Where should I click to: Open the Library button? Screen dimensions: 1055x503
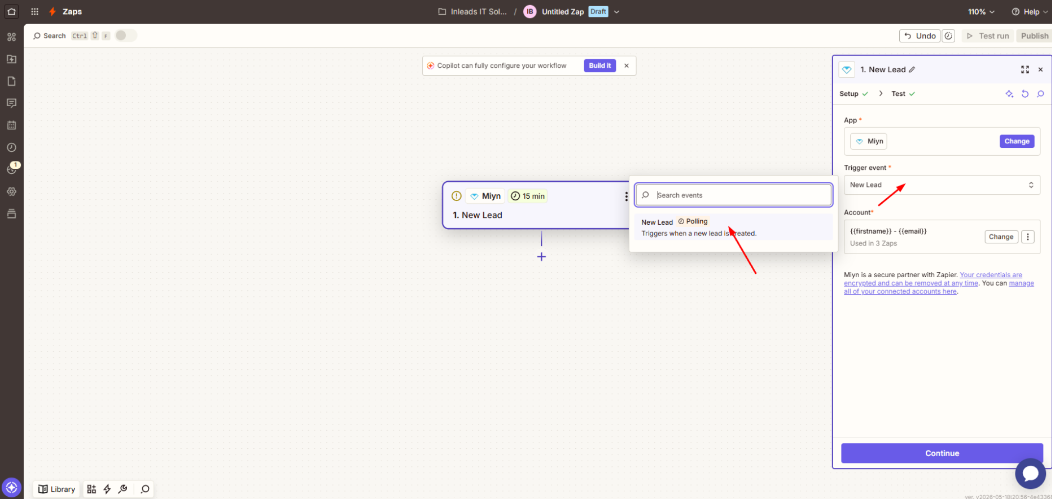coord(56,491)
